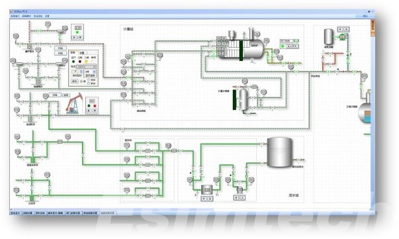Click the small vertical tank at top right
The width and height of the screenshot is (399, 239).
[328, 37]
